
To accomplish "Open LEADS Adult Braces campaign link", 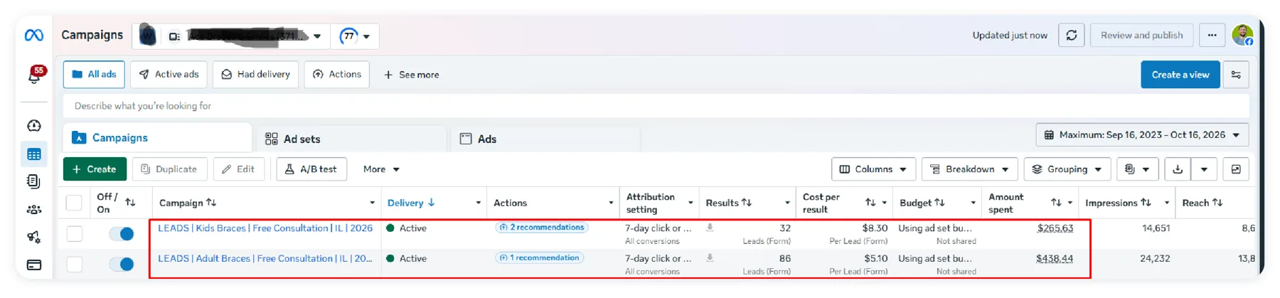I will click(x=265, y=259).
